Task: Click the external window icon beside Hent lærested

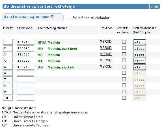Action: tap(52, 17)
